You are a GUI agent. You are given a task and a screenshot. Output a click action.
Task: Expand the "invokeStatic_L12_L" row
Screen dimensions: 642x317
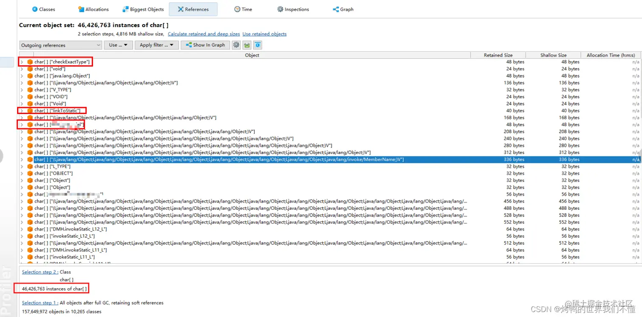point(22,236)
